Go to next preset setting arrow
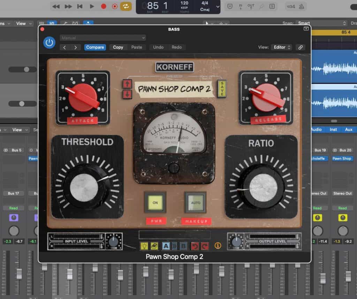The width and height of the screenshot is (357, 299). coord(75,47)
